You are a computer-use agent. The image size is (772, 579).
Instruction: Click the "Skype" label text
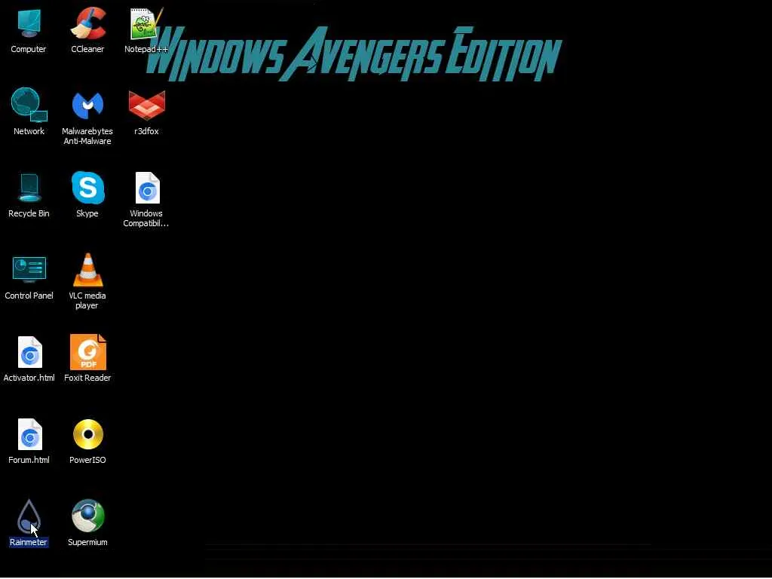(87, 213)
